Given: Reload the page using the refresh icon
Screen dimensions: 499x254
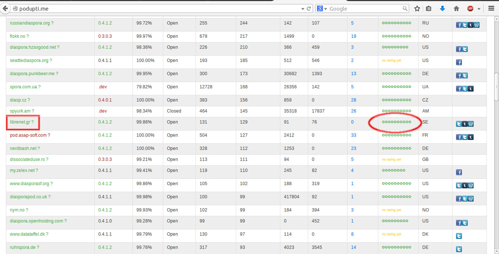Looking at the screenshot, I should (309, 8).
